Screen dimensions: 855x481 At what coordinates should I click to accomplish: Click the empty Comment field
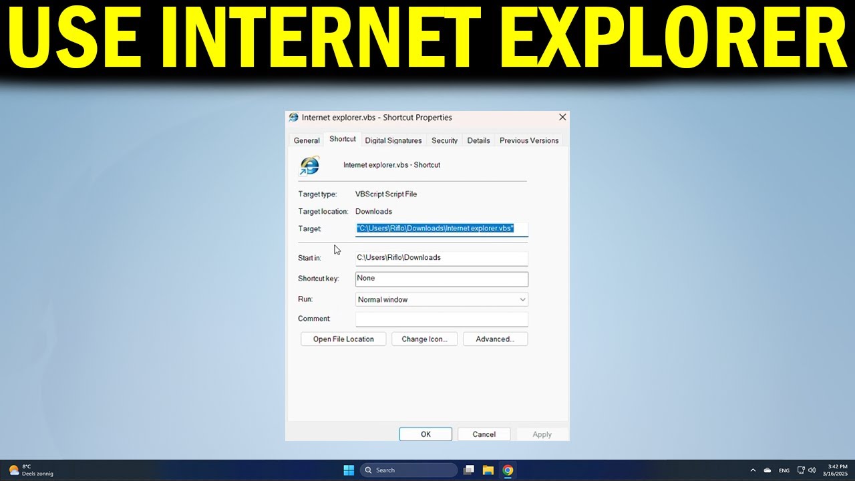point(442,319)
